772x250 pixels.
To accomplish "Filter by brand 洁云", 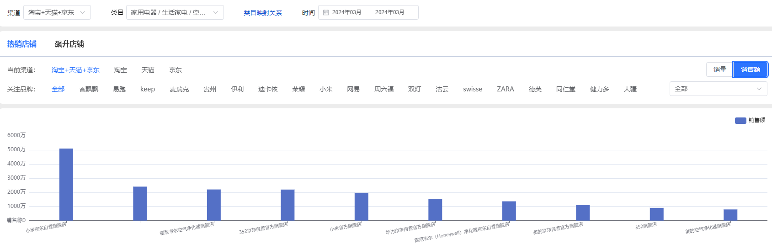I will tap(442, 89).
